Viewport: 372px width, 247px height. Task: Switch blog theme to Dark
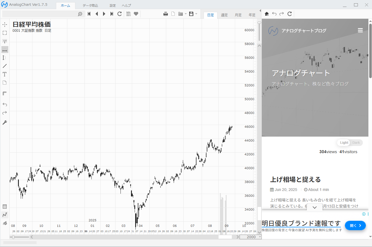click(356, 143)
